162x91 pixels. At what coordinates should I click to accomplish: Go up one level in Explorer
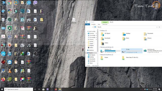[93, 27]
